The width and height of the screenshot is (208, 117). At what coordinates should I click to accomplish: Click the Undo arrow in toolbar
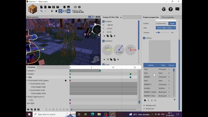coord(41,11)
